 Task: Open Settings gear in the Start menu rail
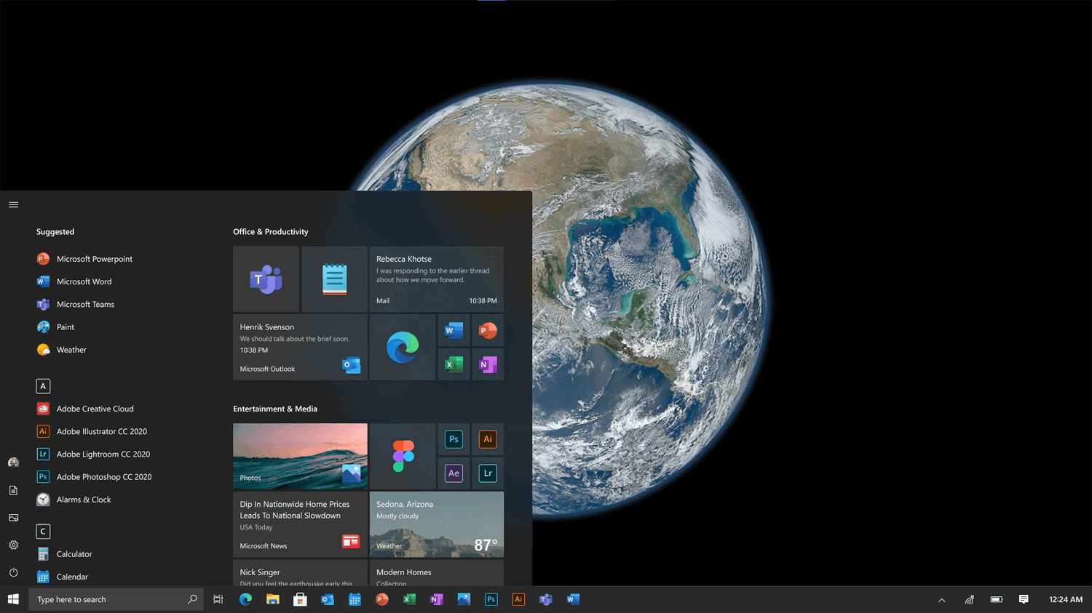[13, 545]
